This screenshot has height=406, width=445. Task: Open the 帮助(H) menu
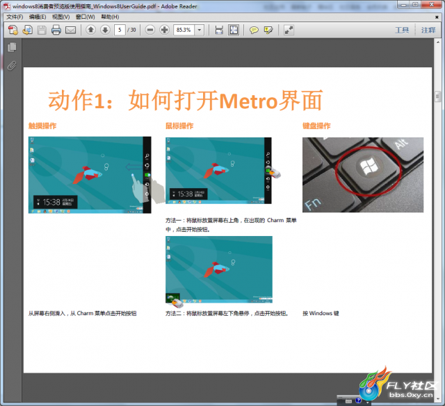point(110,17)
